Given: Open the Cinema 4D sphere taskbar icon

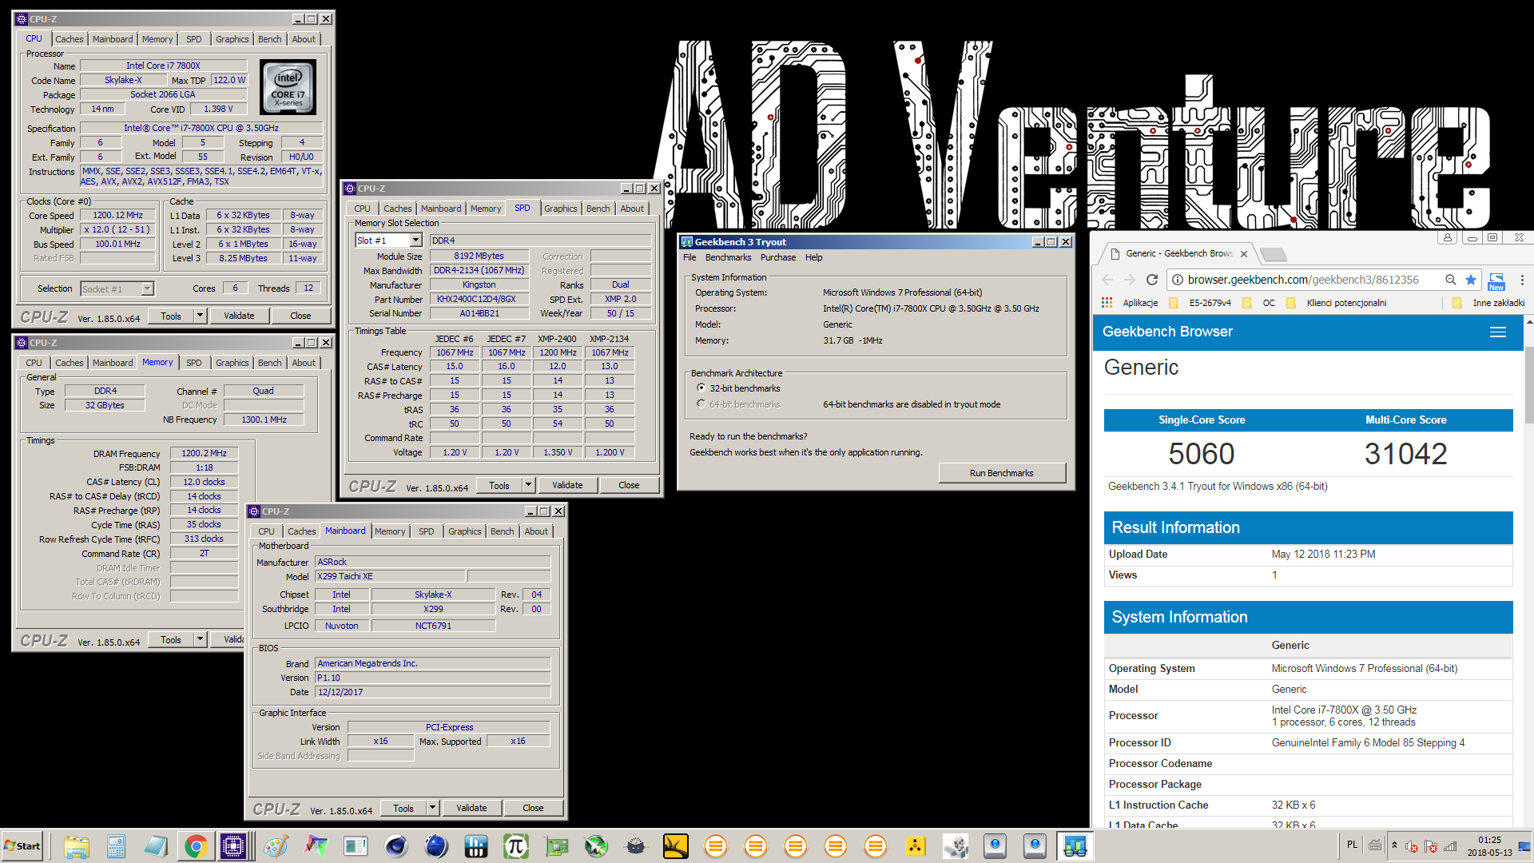Looking at the screenshot, I should point(395,846).
